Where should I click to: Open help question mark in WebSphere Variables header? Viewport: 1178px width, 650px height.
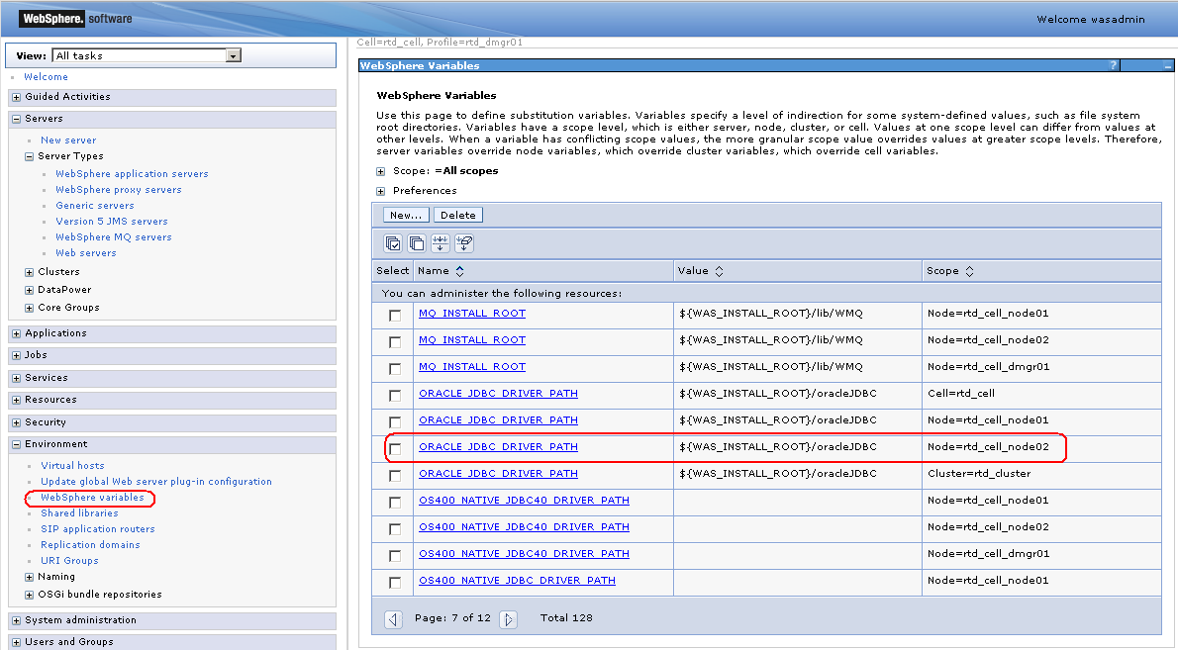click(1114, 66)
